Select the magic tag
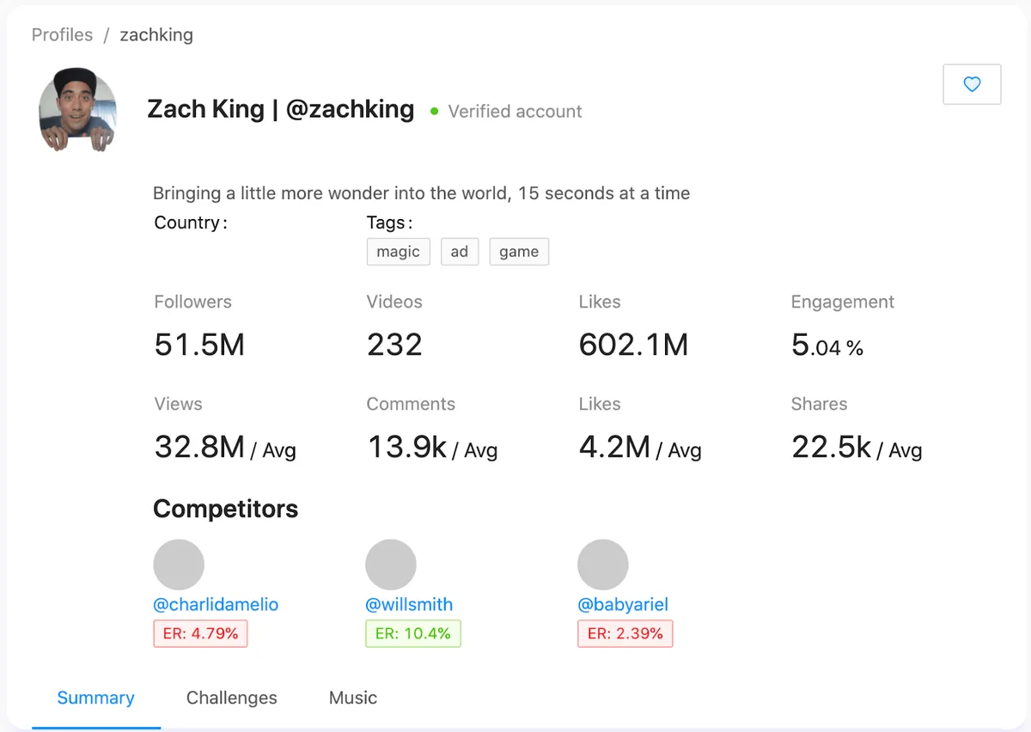The width and height of the screenshot is (1031, 732). pos(398,252)
